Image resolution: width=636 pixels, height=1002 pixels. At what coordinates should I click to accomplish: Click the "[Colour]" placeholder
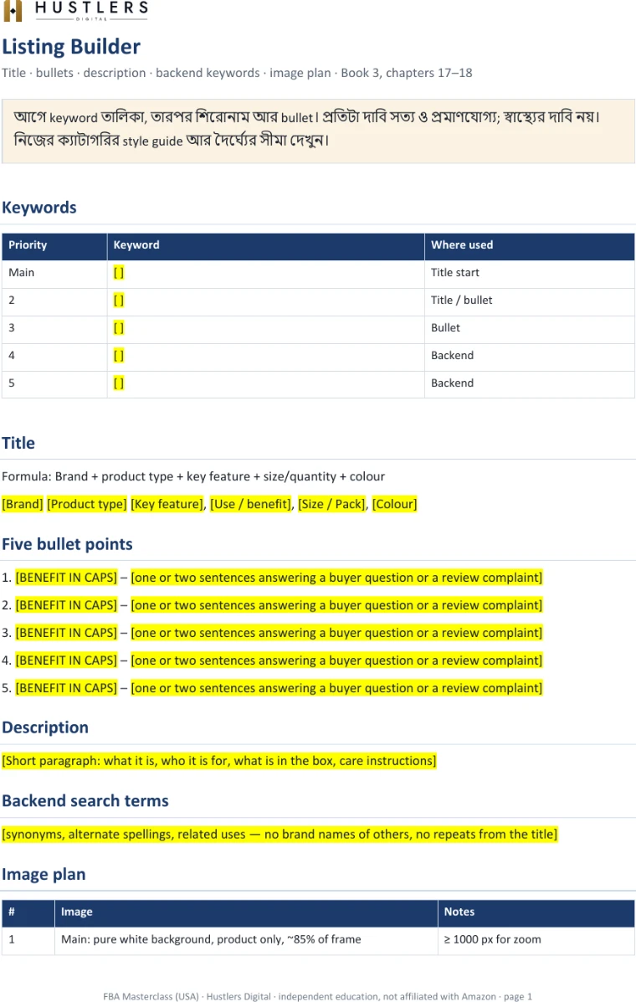(395, 504)
